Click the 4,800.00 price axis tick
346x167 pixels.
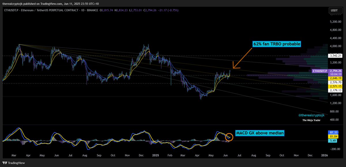click(x=335, y=30)
